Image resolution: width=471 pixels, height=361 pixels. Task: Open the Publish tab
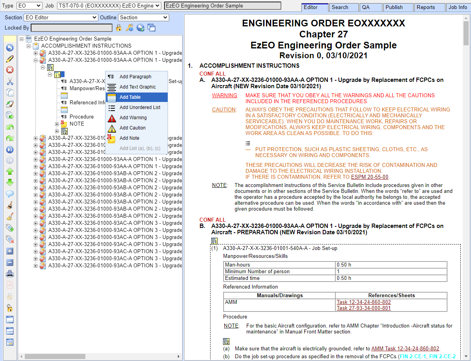click(398, 7)
